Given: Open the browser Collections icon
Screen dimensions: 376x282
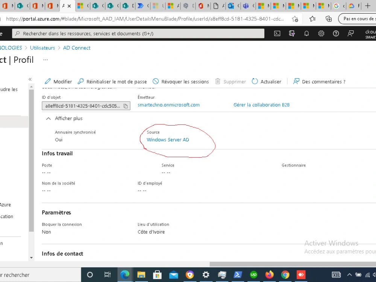Looking at the screenshot, I should [x=329, y=19].
